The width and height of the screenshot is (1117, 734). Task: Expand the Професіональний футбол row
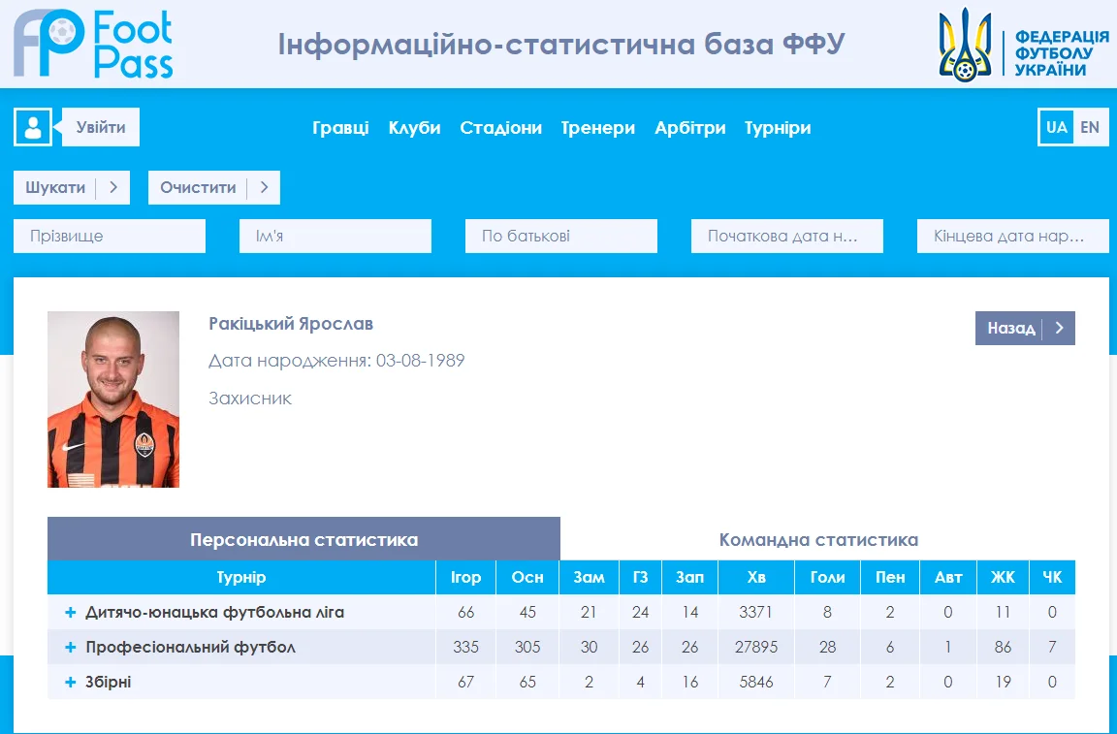[70, 648]
